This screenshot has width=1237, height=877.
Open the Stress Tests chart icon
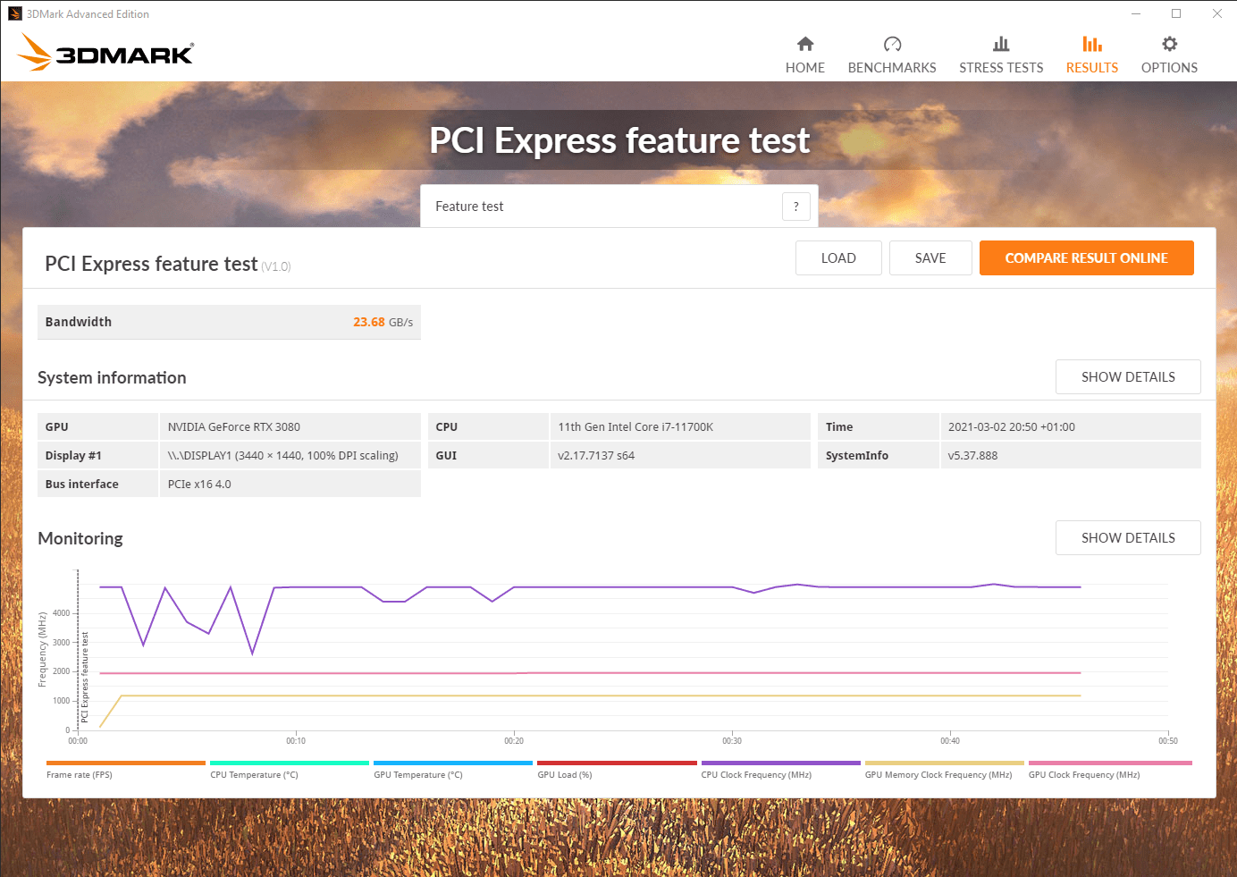coord(1001,44)
